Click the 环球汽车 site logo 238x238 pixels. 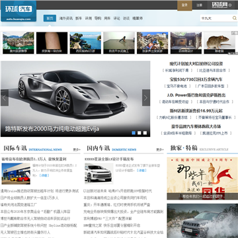[19, 11]
